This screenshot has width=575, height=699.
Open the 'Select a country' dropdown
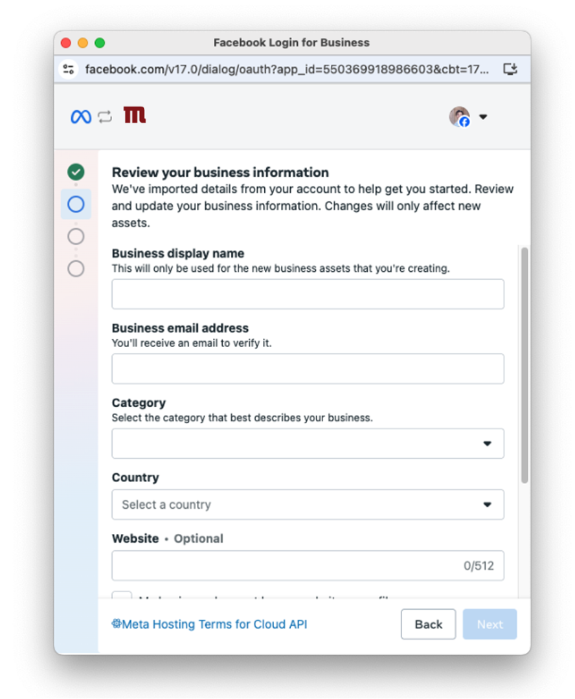coord(308,505)
